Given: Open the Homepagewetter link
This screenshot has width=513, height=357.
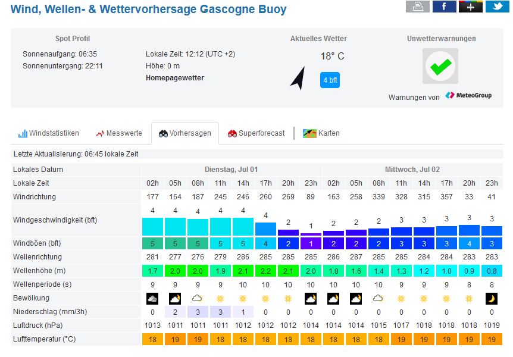Looking at the screenshot, I should 175,78.
